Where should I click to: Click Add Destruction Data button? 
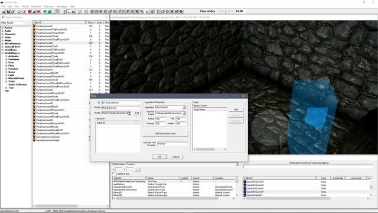pos(165,133)
